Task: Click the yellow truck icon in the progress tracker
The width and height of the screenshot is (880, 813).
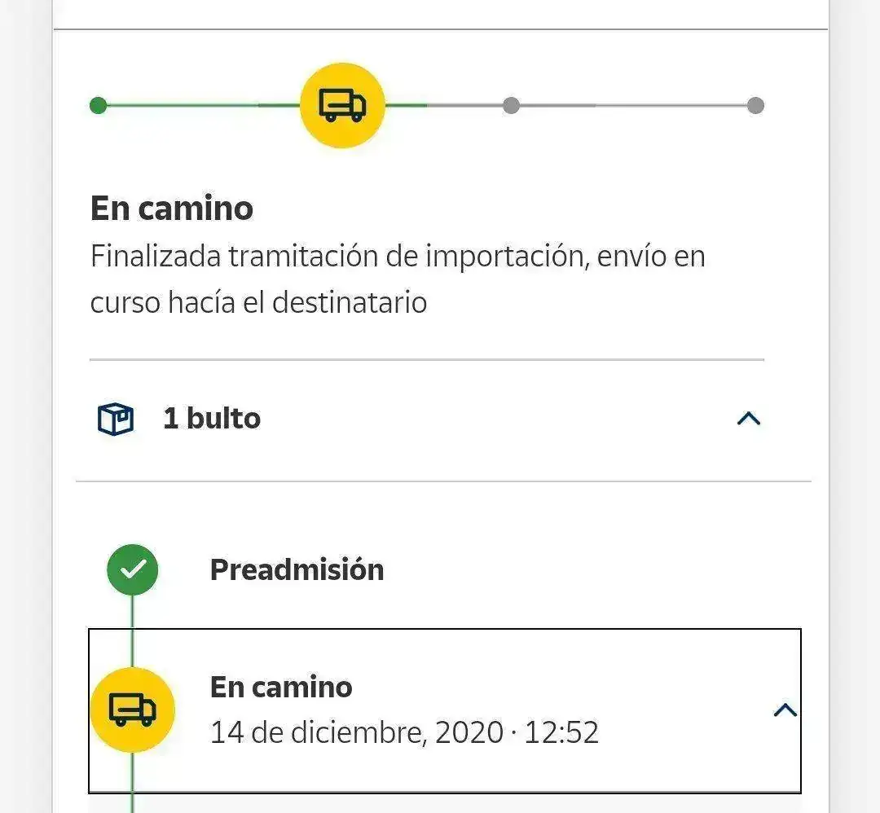Action: [x=341, y=105]
